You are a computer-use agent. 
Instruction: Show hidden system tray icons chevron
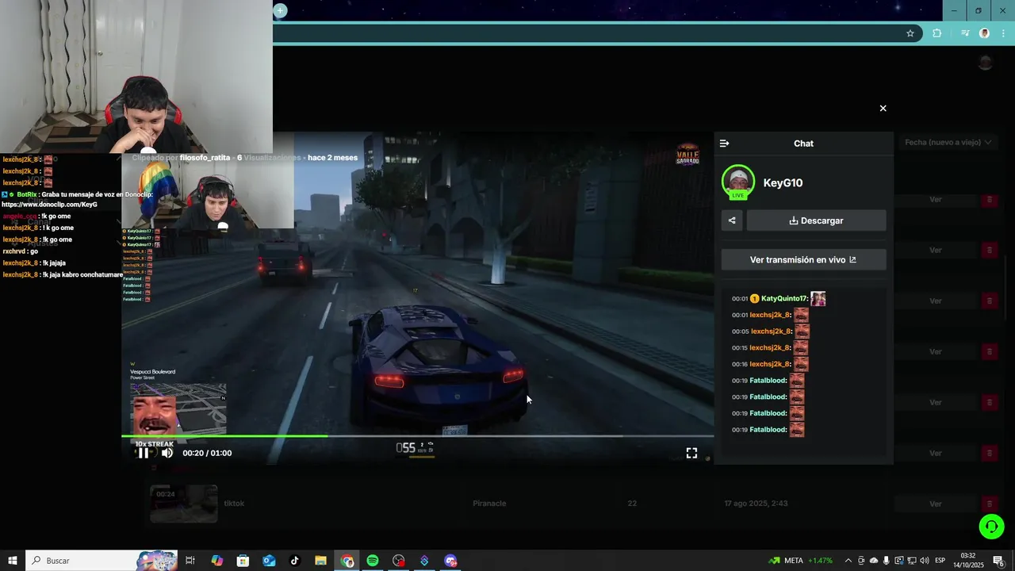click(x=848, y=561)
